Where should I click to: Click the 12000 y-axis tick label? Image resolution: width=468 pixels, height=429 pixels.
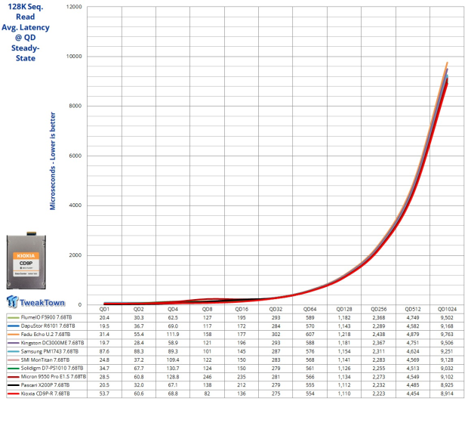(74, 7)
